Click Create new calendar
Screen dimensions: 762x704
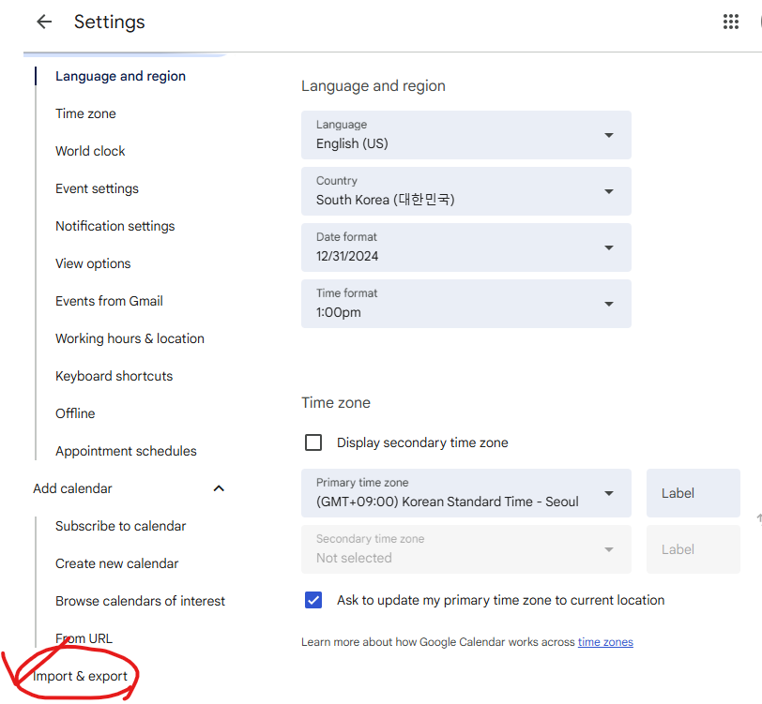117,563
